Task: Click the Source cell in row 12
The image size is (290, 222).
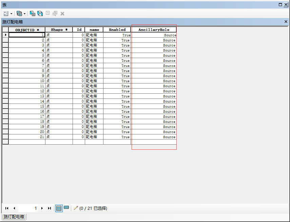Action: (154, 91)
